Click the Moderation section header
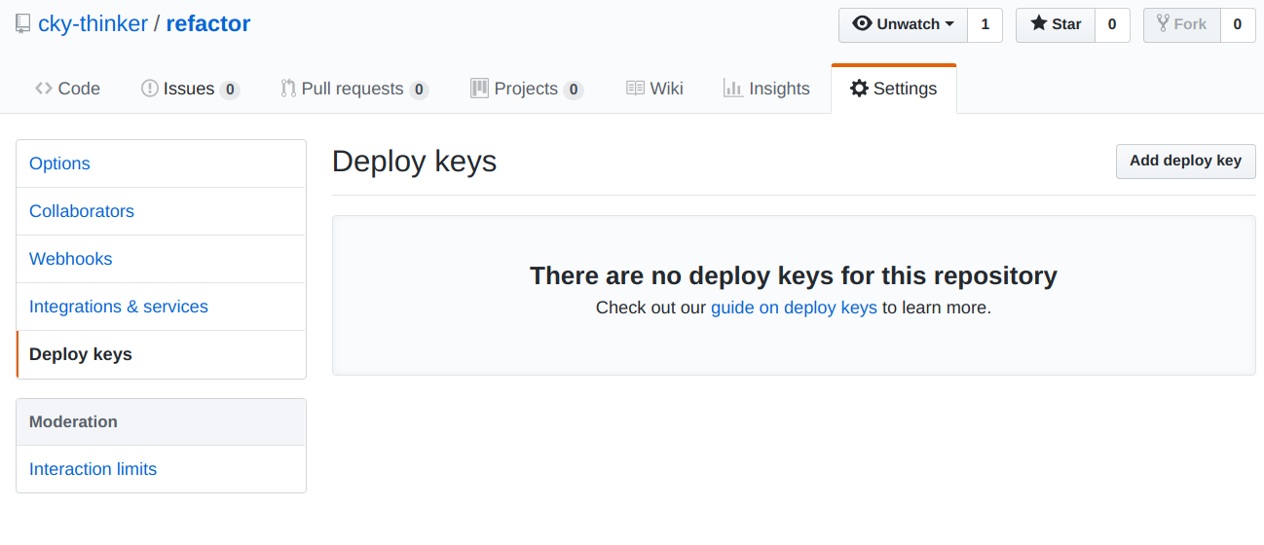 pyautogui.click(x=162, y=421)
